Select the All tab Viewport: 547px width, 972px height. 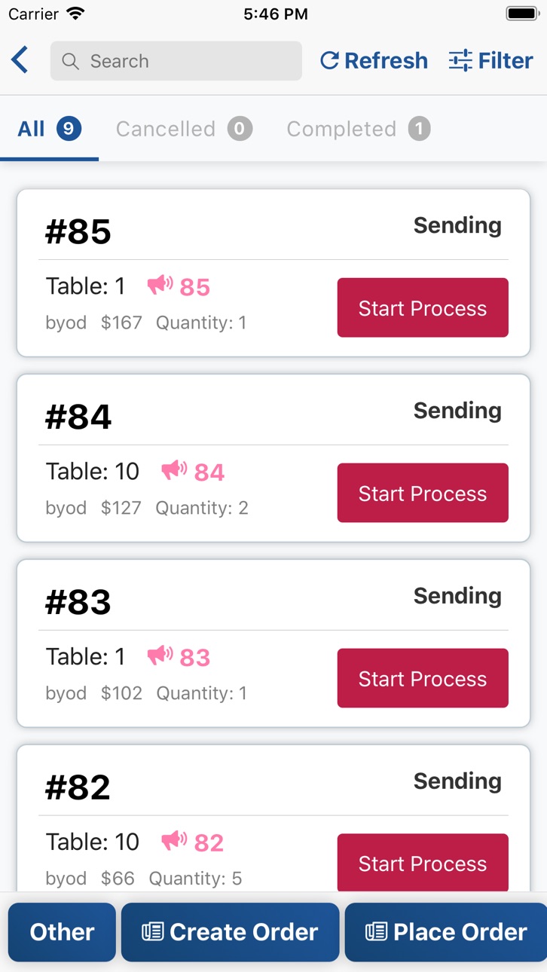pos(49,129)
